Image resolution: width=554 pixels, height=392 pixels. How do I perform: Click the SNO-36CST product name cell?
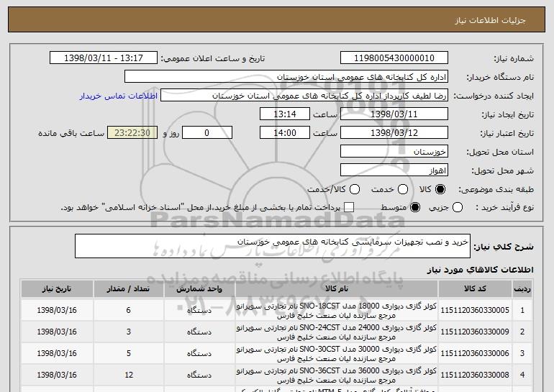point(337,375)
